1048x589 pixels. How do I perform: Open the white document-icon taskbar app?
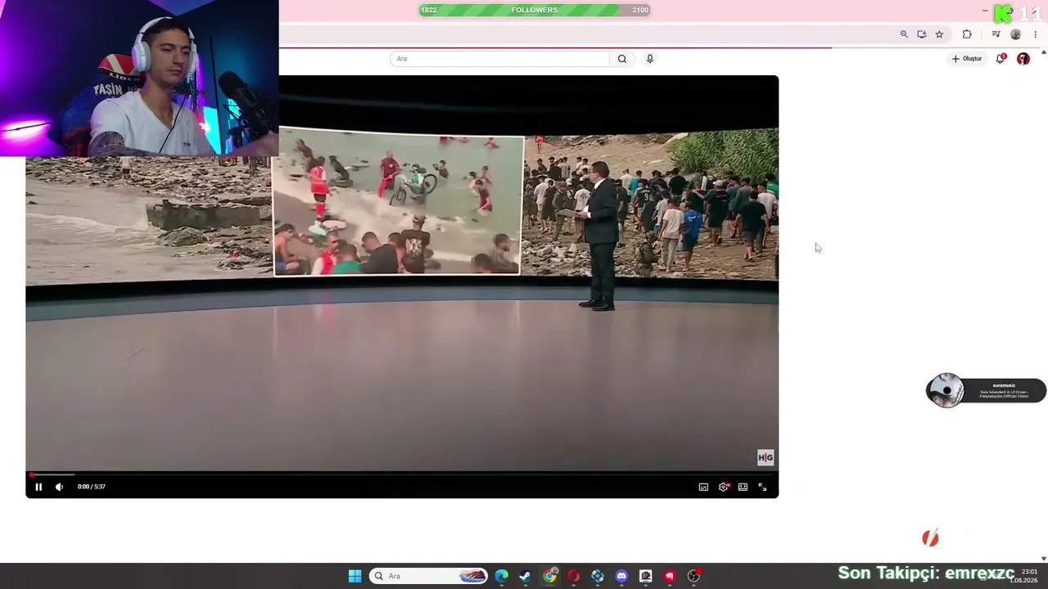[x=645, y=576]
